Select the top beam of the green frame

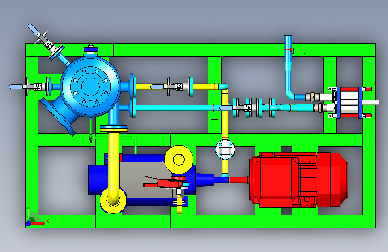click(x=200, y=50)
